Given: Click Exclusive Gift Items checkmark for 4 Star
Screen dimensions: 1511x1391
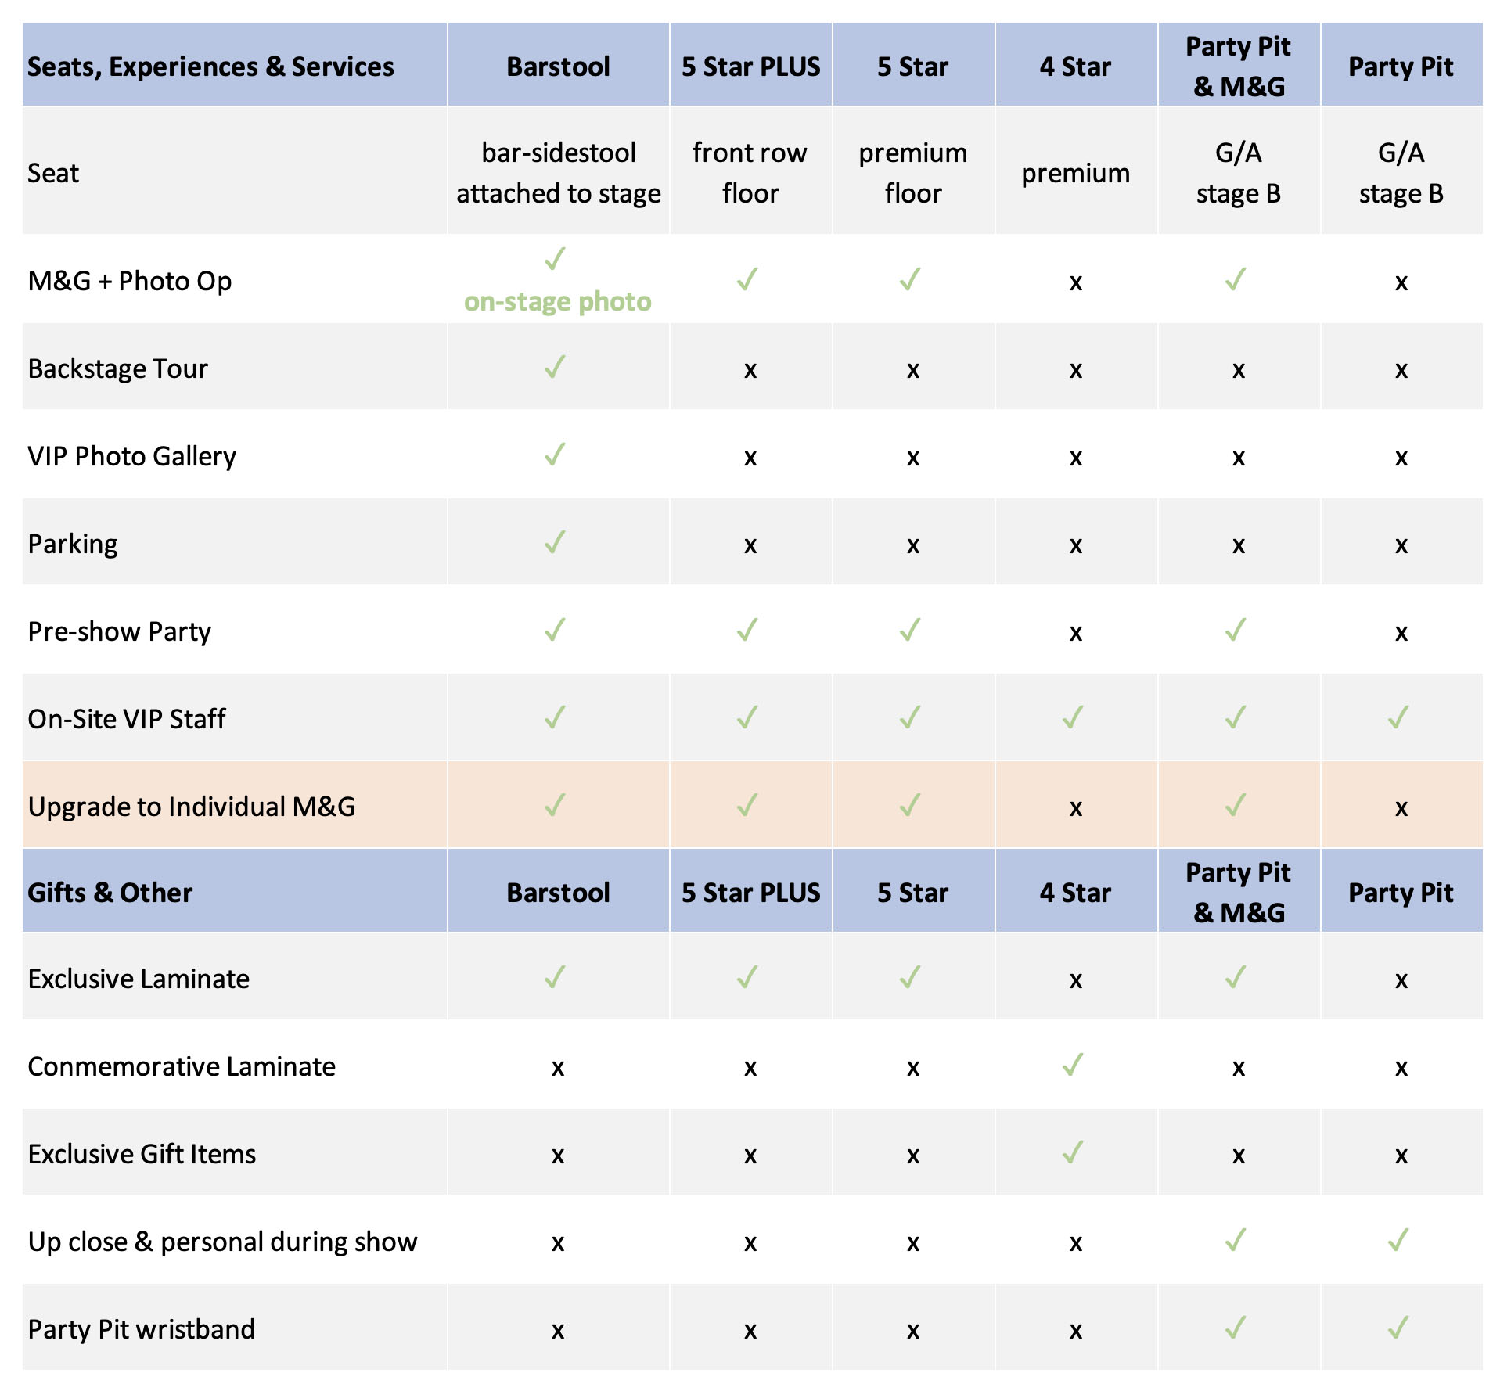Looking at the screenshot, I should coord(1073,1152).
